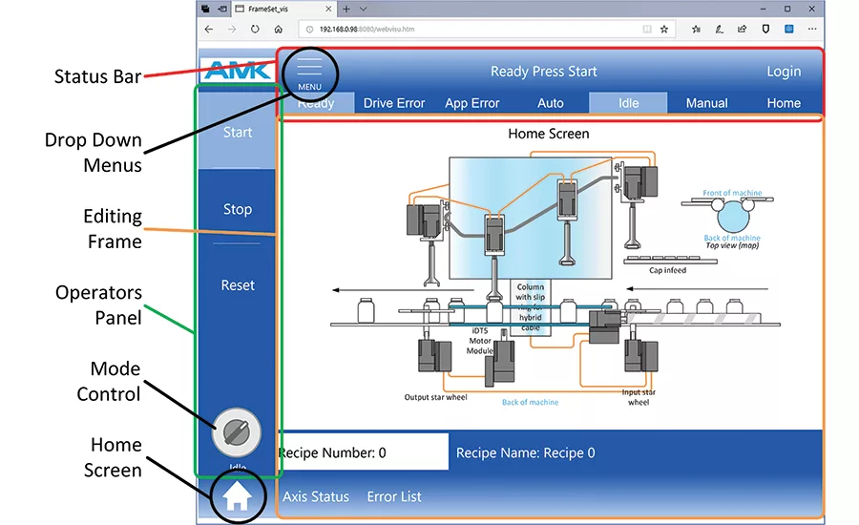This screenshot has height=525, width=859.
Task: Expand the tab preview chevron
Action: tap(364, 9)
